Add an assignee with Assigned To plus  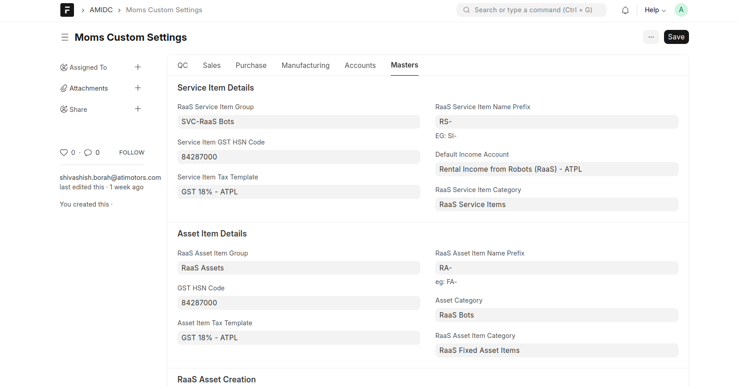tap(138, 67)
